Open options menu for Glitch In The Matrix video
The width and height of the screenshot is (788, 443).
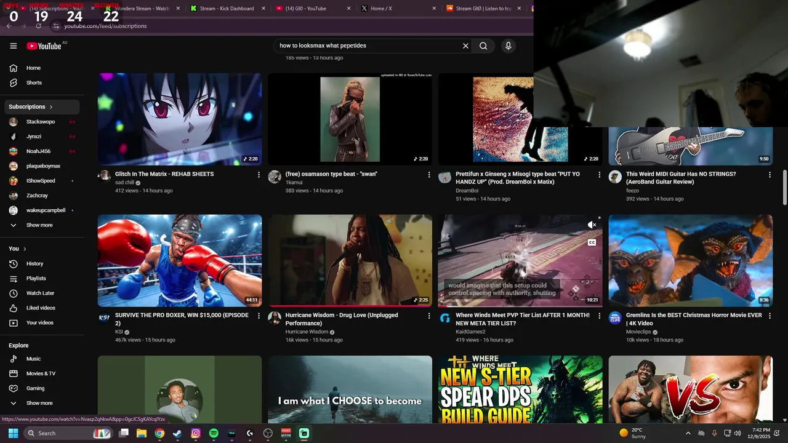[259, 175]
